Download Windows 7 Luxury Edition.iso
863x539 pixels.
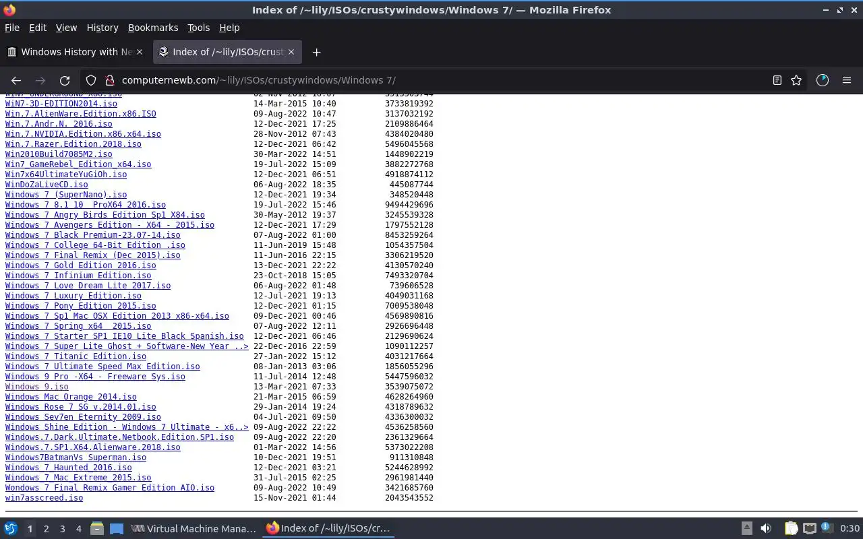(73, 296)
